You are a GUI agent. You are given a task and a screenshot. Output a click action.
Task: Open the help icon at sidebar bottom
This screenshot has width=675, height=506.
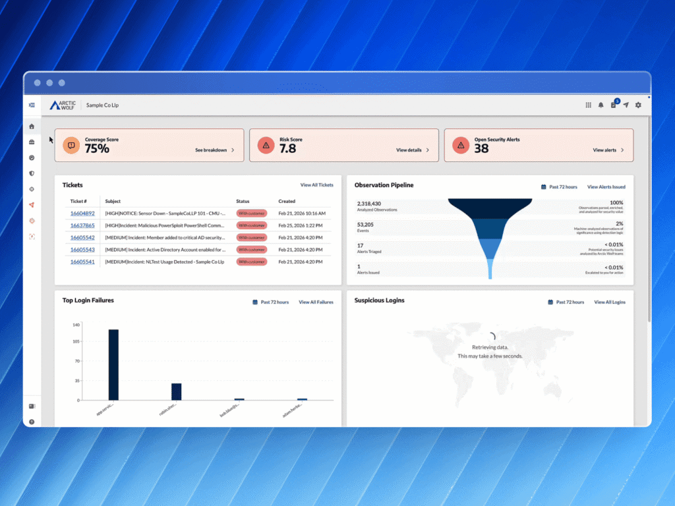tap(32, 422)
